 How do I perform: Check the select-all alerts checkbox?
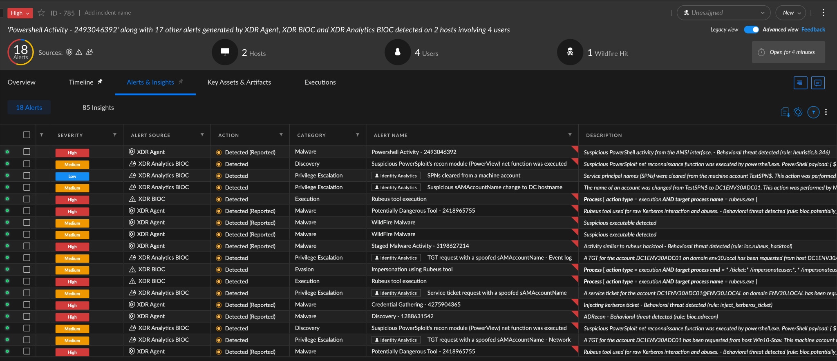coord(27,135)
